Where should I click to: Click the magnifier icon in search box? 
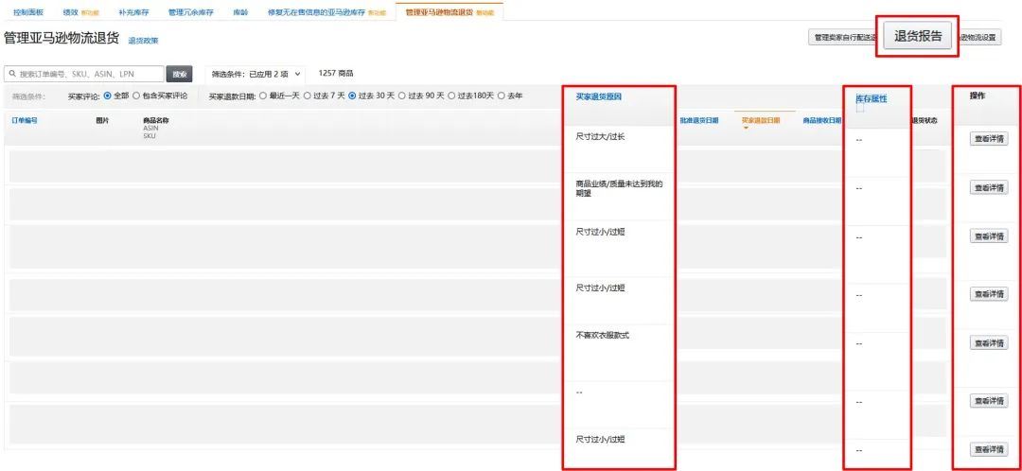click(x=12, y=75)
